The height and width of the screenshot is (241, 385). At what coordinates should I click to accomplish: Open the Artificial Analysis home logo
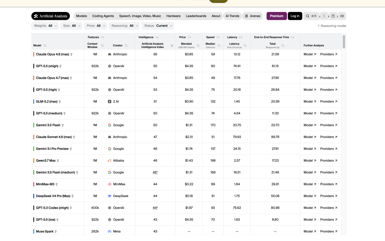click(51, 16)
